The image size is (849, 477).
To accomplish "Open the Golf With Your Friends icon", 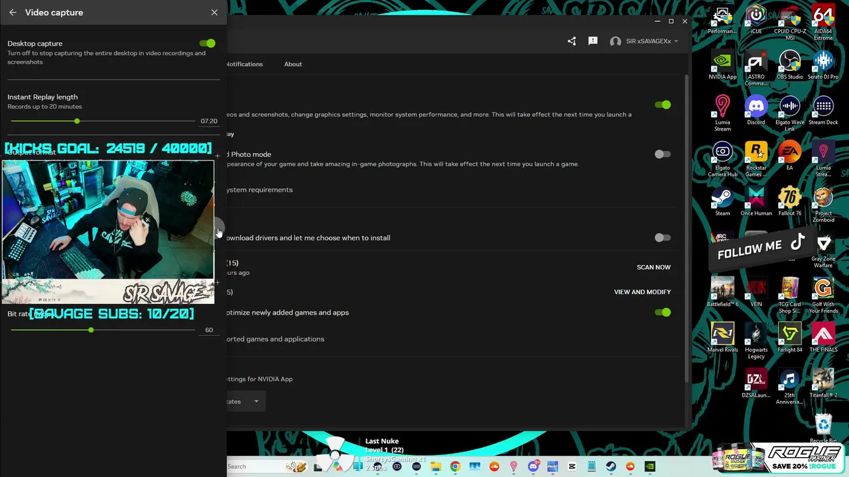I will [823, 296].
